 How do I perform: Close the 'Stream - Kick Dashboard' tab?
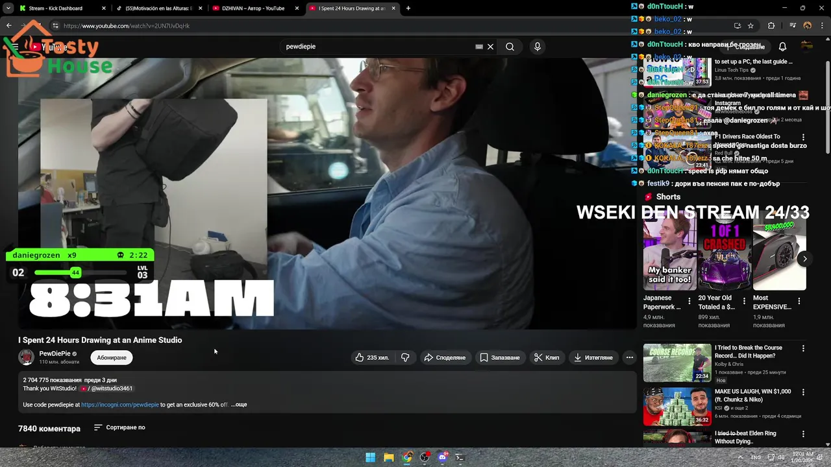(103, 8)
